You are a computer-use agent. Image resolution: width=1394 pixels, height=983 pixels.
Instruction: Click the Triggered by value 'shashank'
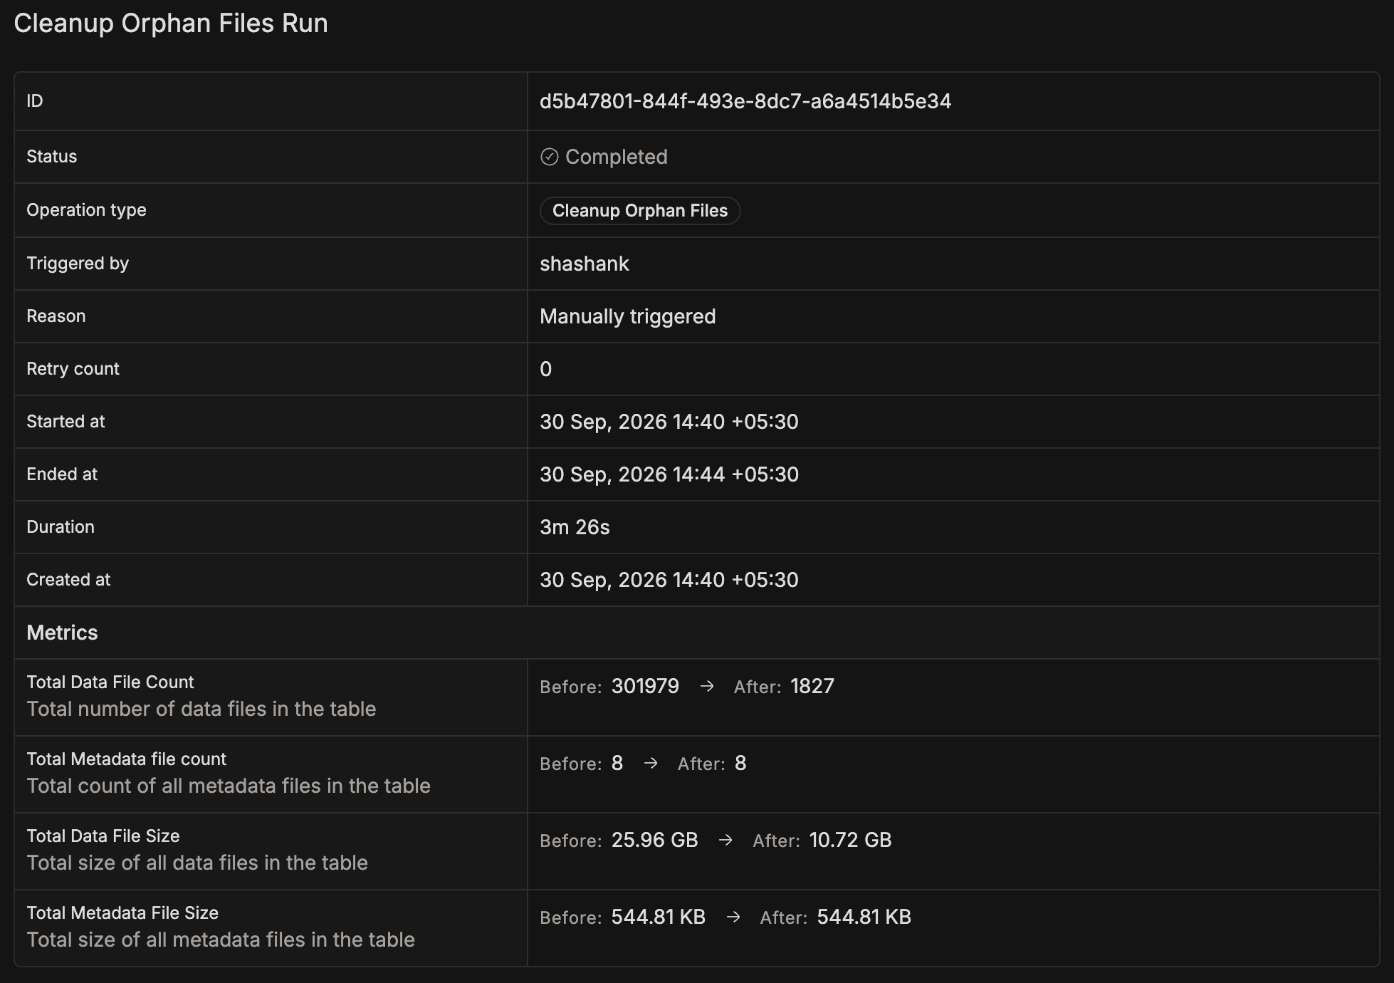(x=585, y=264)
